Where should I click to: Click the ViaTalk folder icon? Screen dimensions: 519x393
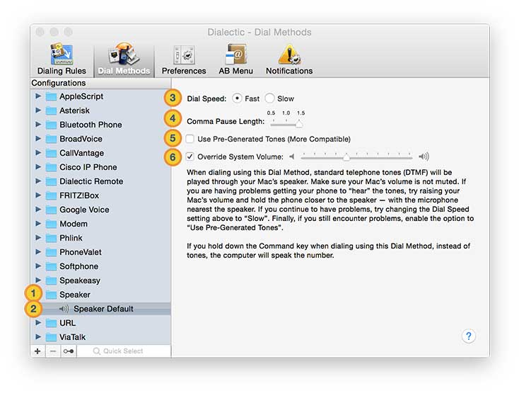coord(51,337)
